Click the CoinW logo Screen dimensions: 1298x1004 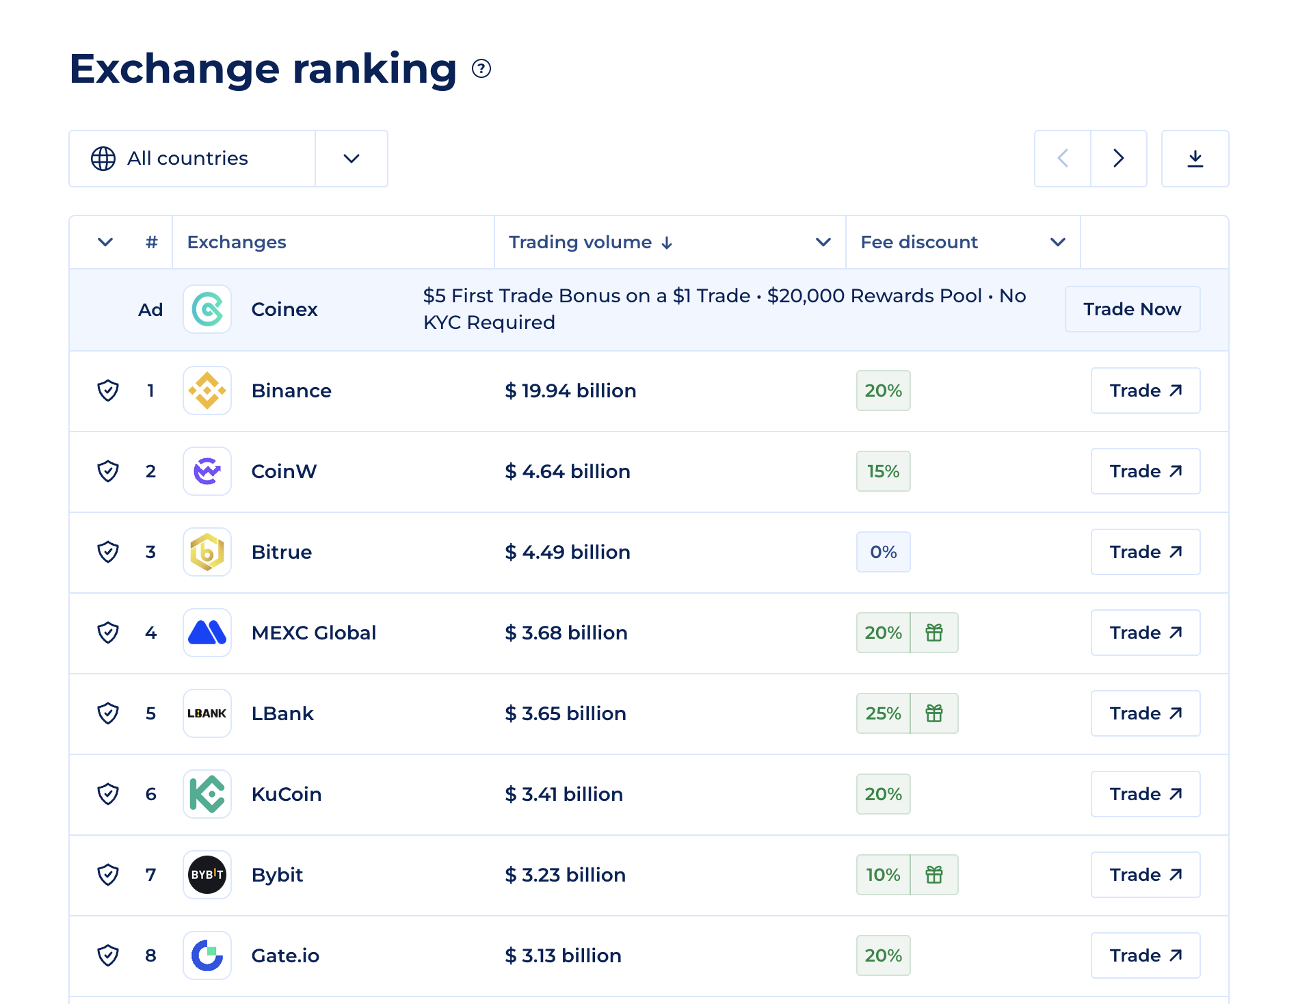click(207, 471)
